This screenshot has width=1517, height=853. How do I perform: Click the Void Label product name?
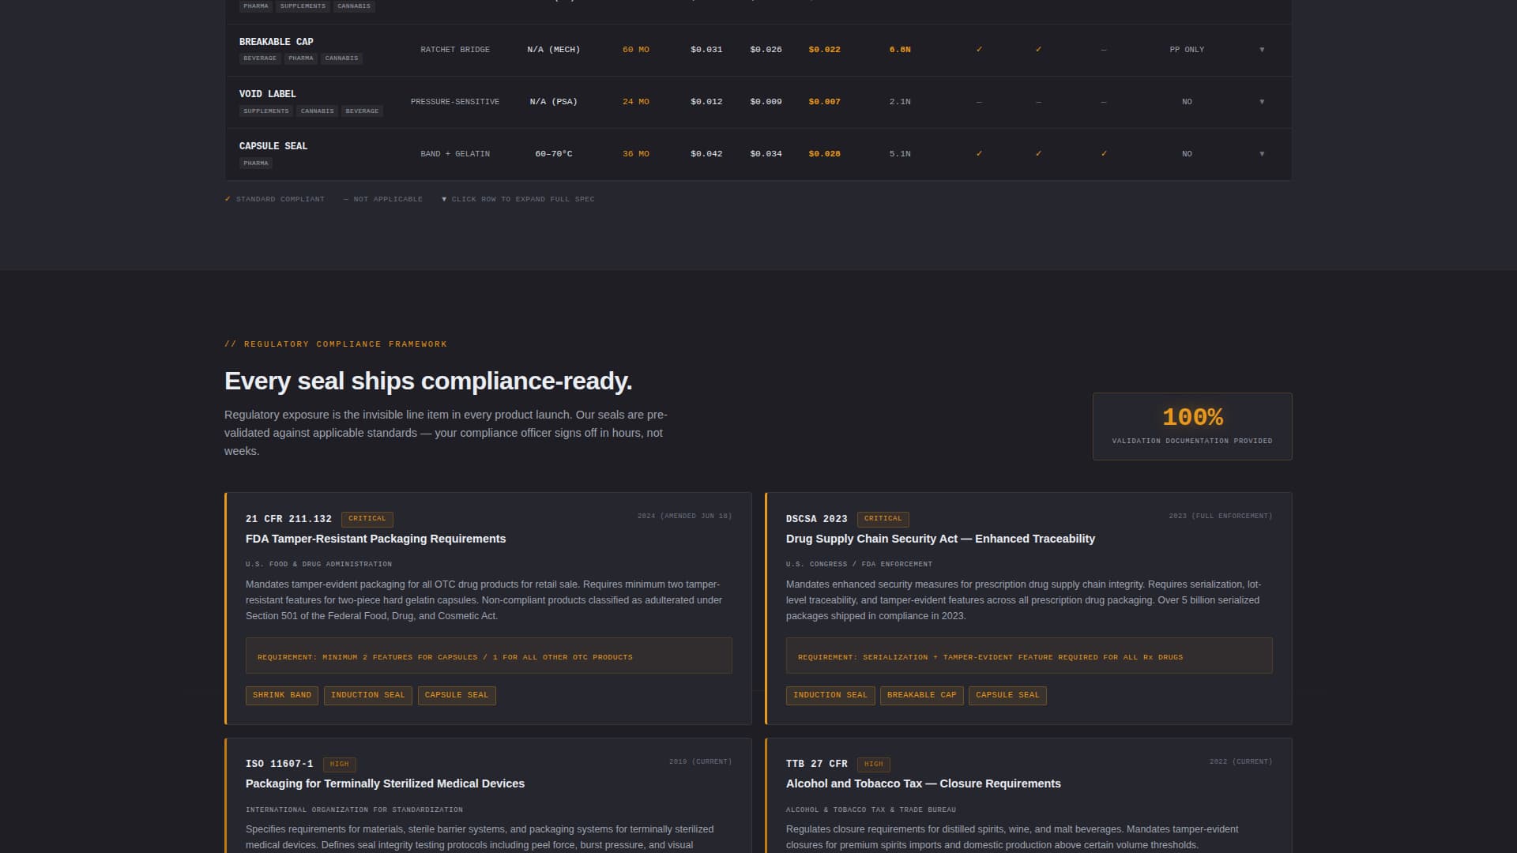click(x=267, y=94)
